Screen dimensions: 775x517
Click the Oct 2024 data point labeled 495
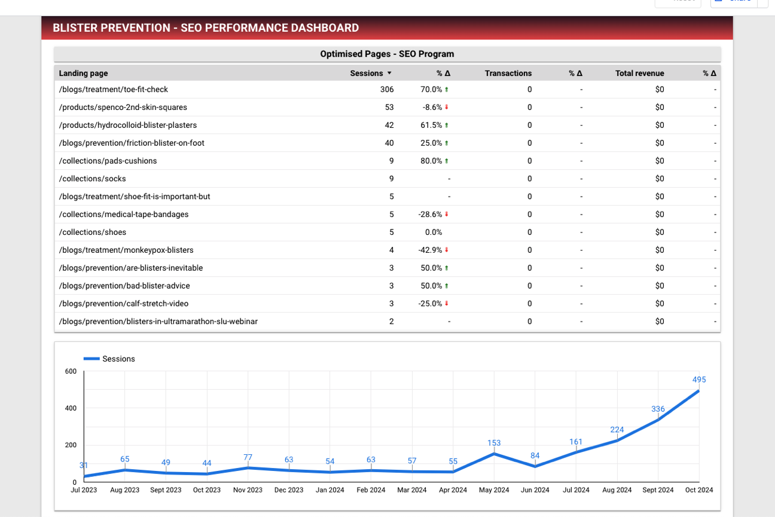(x=698, y=391)
